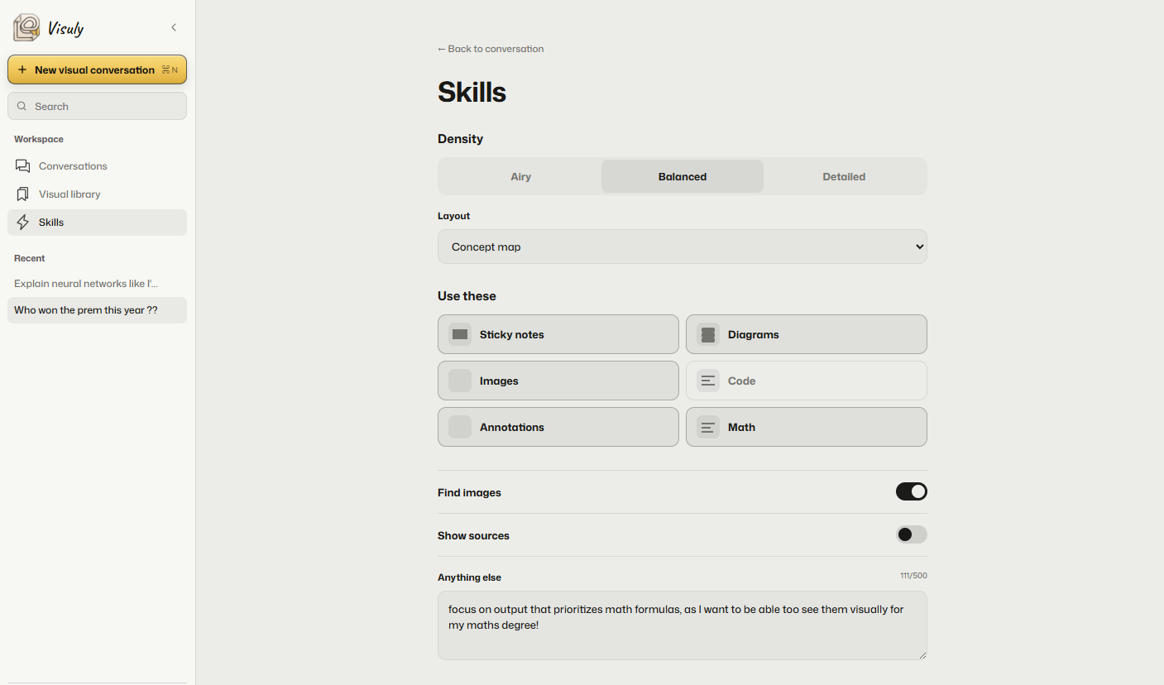Click the Images tile icon
Image resolution: width=1164 pixels, height=685 pixels.
click(x=460, y=381)
